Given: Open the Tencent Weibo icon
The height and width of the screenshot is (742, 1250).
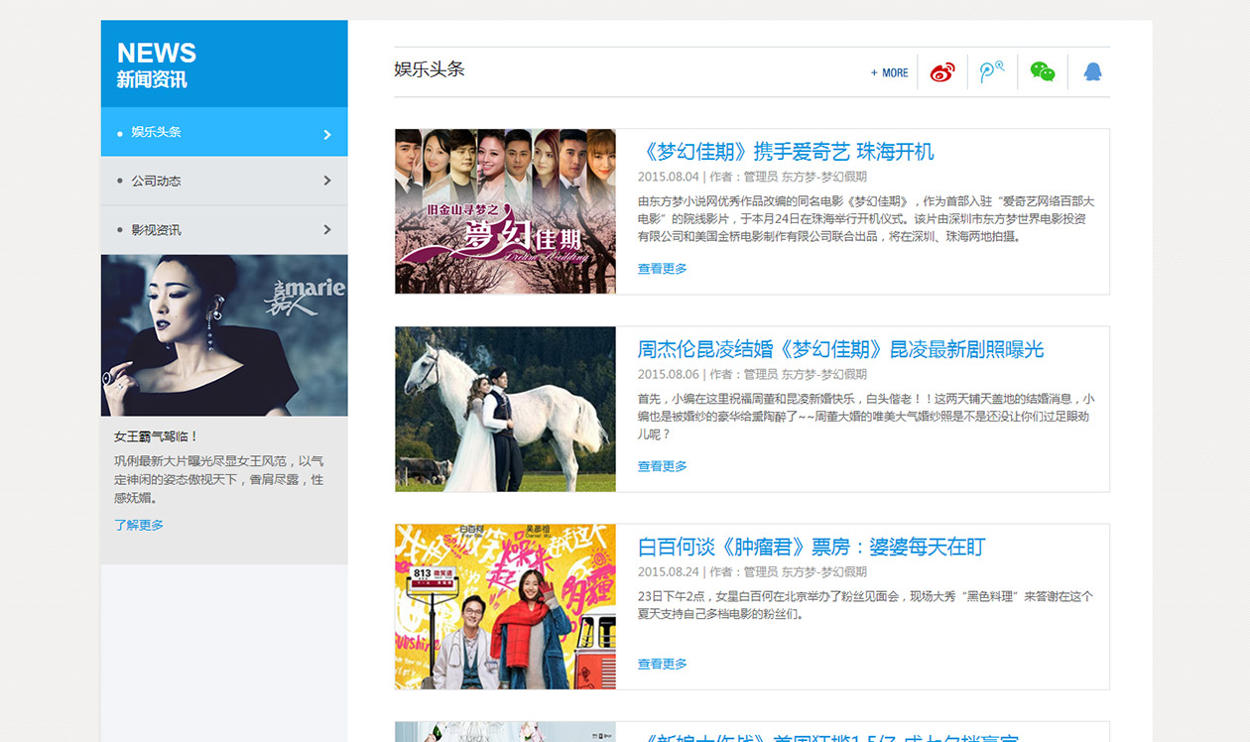Looking at the screenshot, I should tap(992, 72).
